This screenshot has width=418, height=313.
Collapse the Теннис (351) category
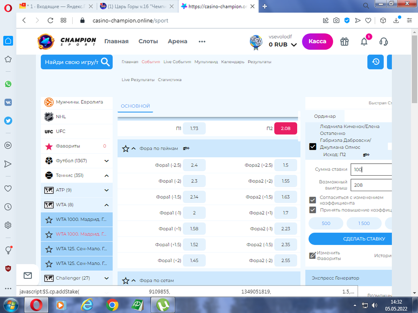tap(106, 176)
